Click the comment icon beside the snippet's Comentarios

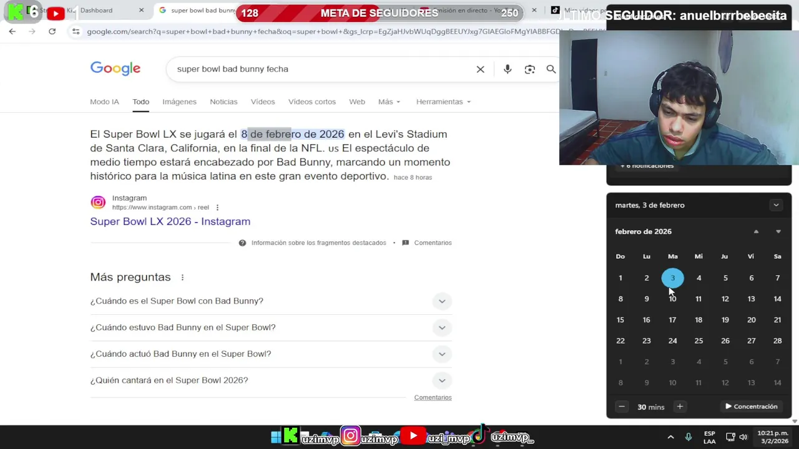coord(406,243)
